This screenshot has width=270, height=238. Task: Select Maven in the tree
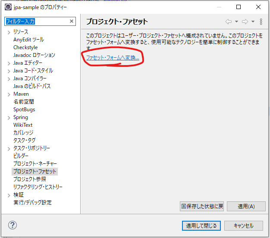pos(21,94)
